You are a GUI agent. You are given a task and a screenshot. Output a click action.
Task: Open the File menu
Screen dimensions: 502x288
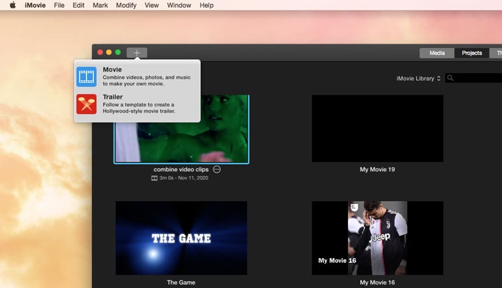click(x=59, y=5)
